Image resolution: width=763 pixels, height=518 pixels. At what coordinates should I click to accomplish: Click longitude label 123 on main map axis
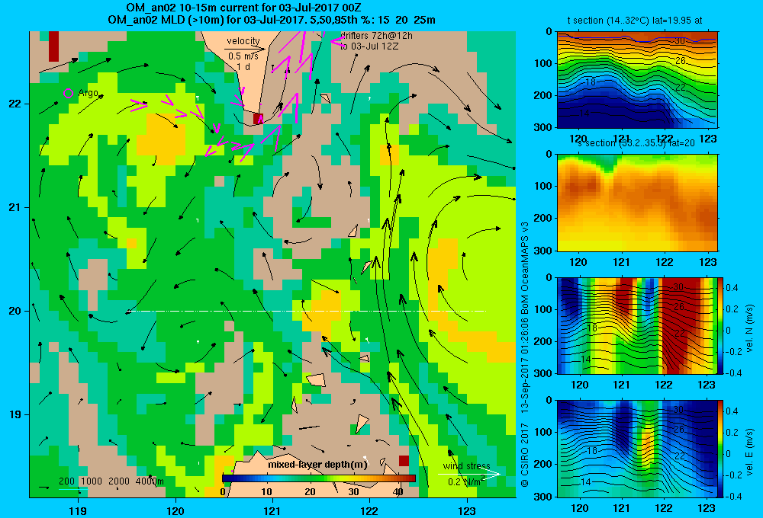467,510
